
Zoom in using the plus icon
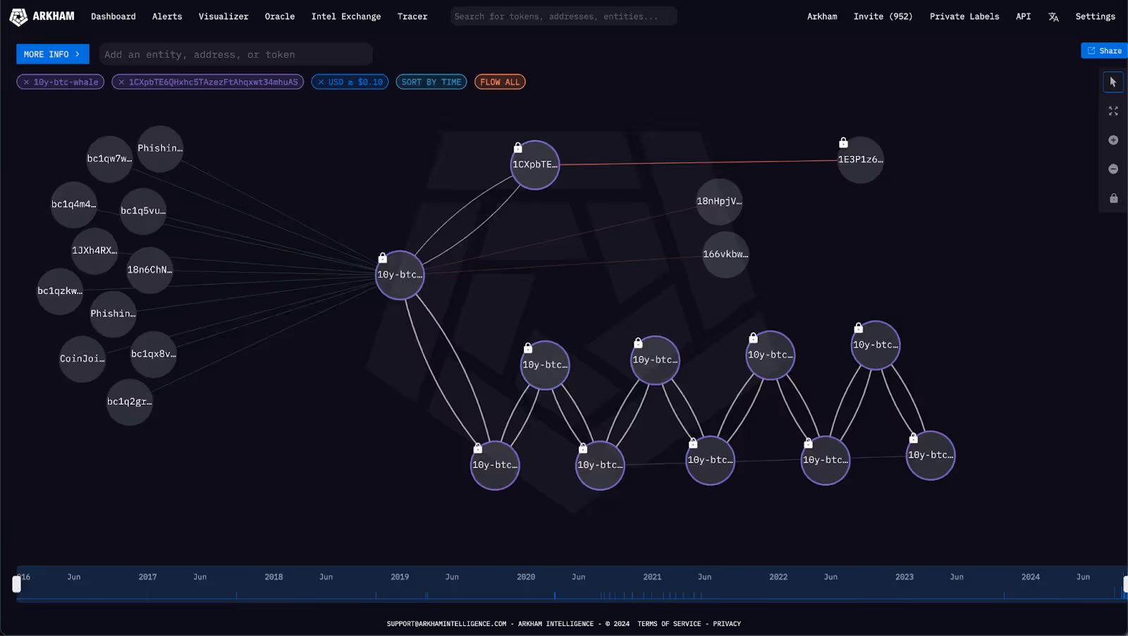pyautogui.click(x=1112, y=140)
